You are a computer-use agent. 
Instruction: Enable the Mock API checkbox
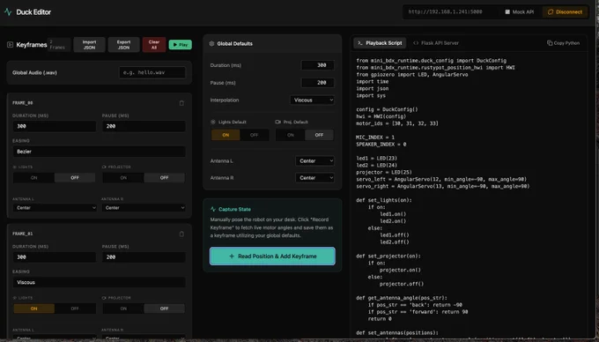(x=507, y=11)
